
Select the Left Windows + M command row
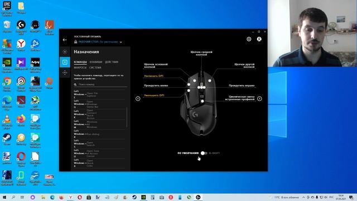click(99, 125)
